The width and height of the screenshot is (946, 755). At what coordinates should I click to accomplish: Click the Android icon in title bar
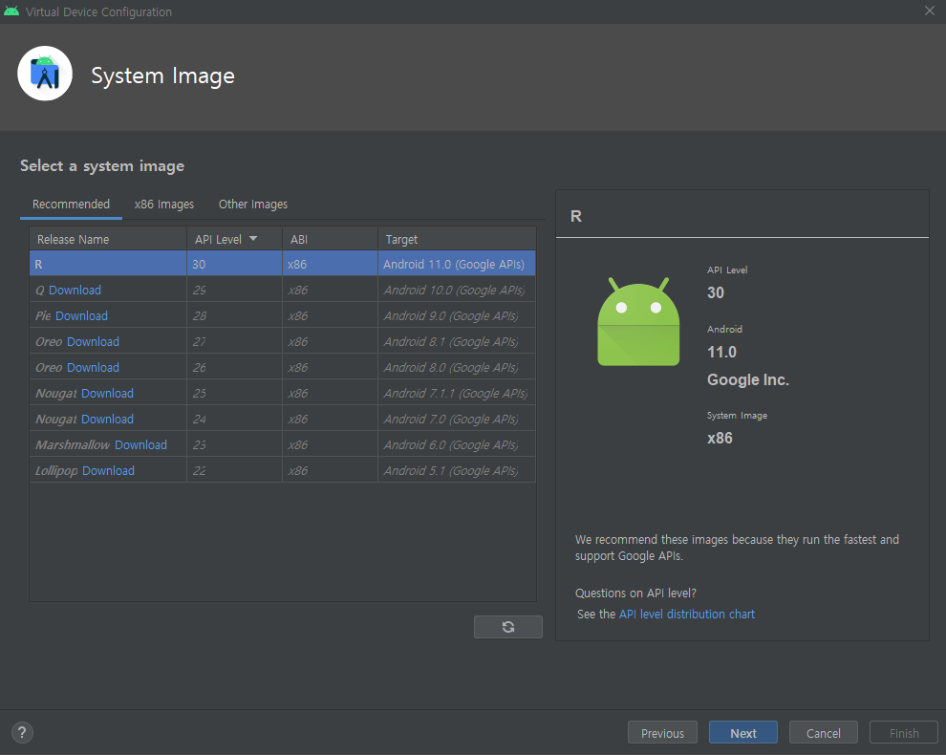pos(11,11)
